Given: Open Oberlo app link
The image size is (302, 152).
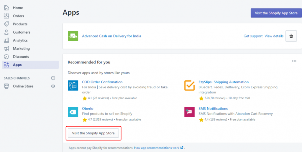Looking at the screenshot, I should pos(88,108).
